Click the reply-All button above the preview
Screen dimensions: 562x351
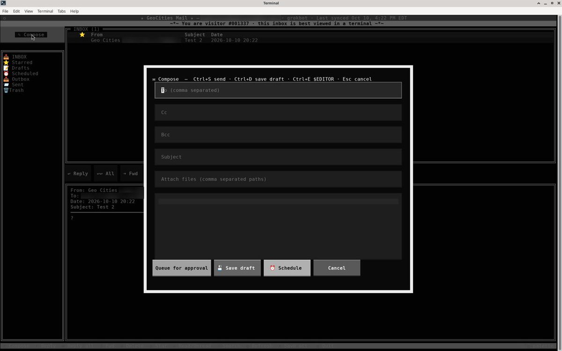point(105,174)
